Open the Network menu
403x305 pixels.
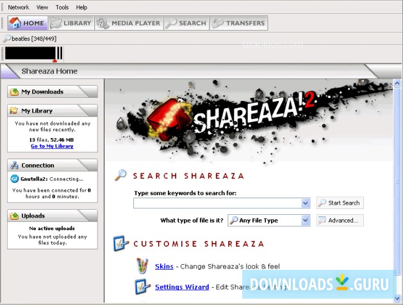(18, 8)
